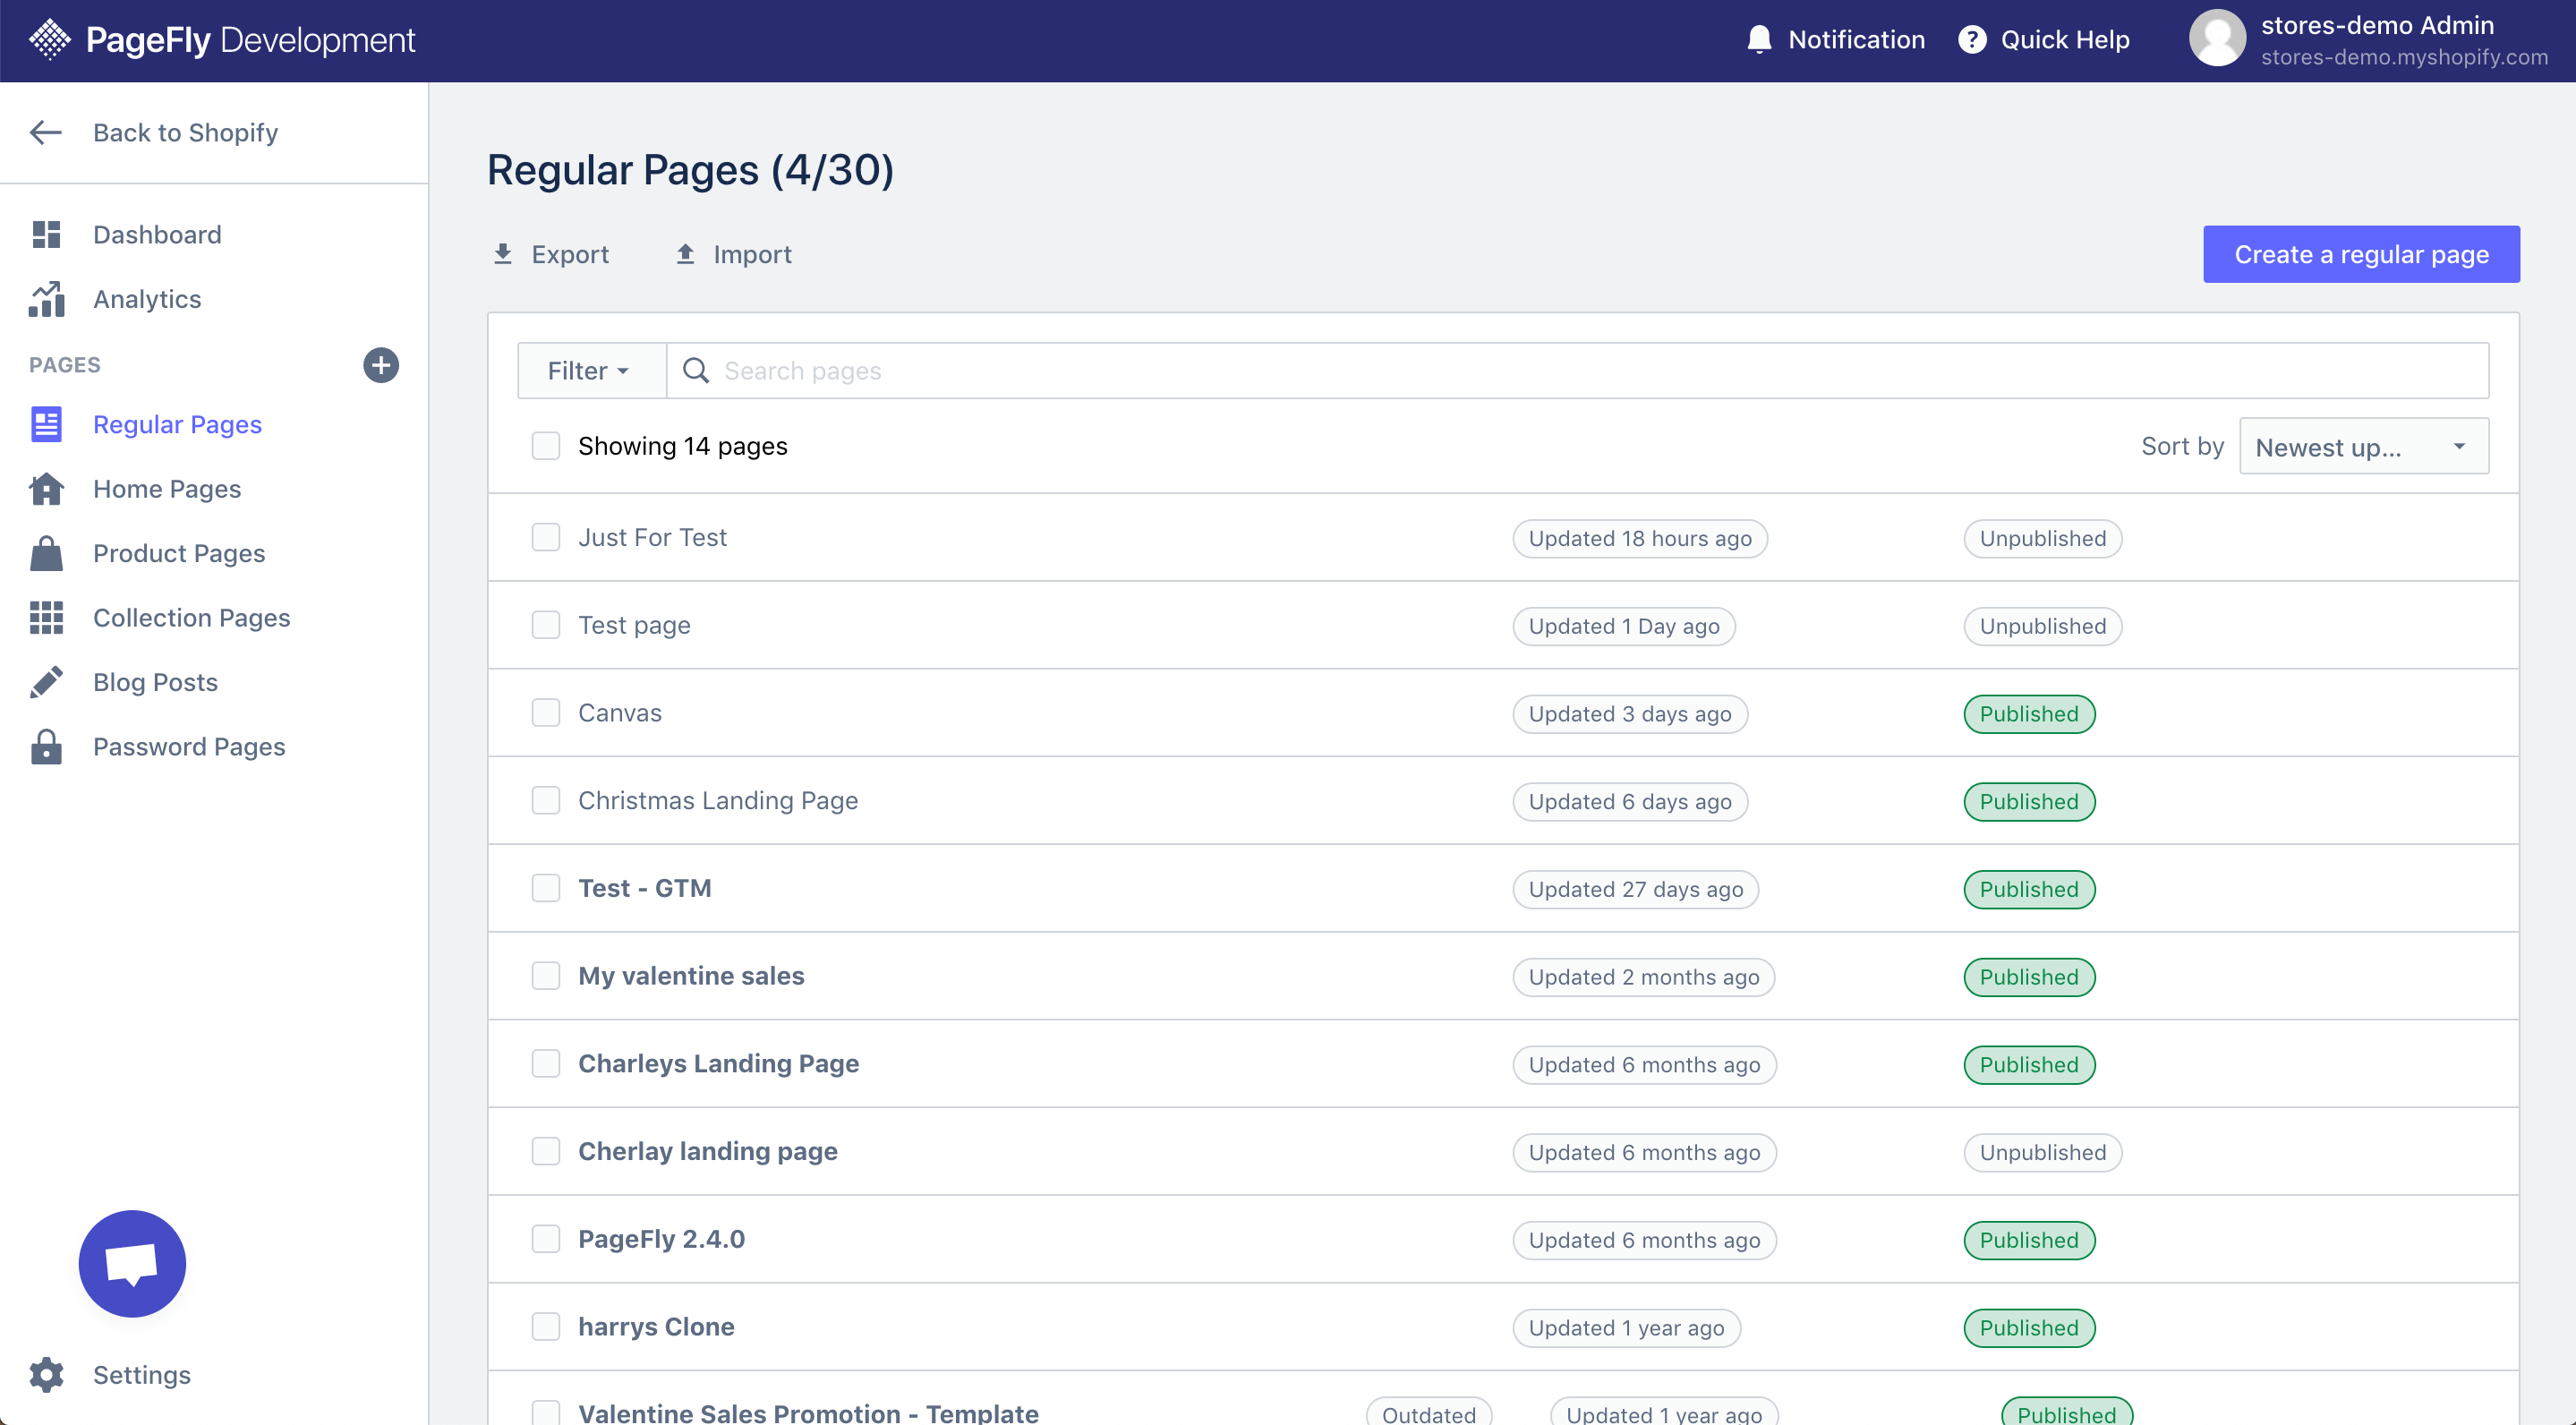Check the Cherlay landing page checkbox

(x=546, y=1151)
